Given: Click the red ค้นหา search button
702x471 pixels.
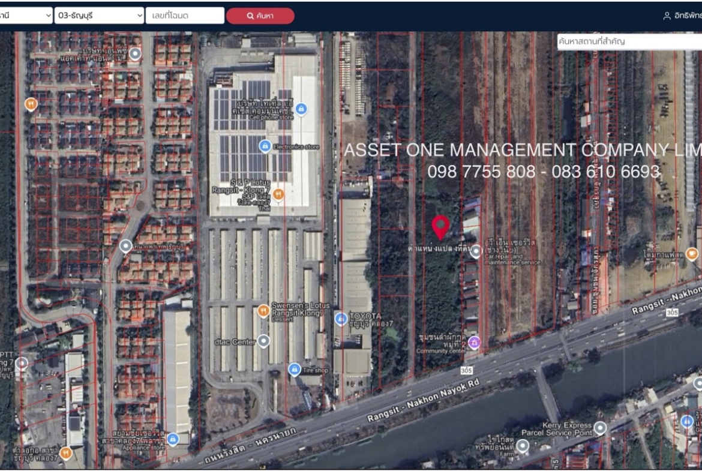Looking at the screenshot, I should [x=260, y=16].
